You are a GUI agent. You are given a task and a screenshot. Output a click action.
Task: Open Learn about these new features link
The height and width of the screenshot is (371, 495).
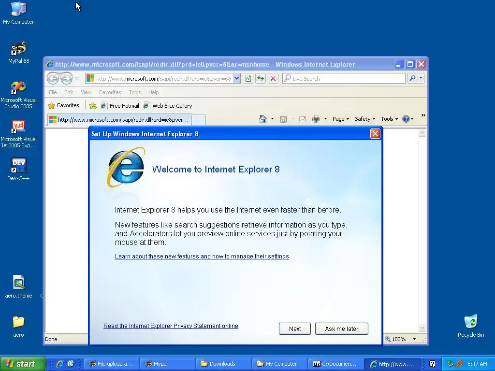tap(202, 256)
